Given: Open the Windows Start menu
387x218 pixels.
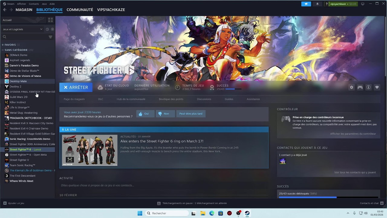Looking at the screenshot, I should click(140, 213).
